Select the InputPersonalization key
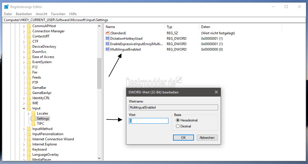The height and width of the screenshot is (164, 308). click(x=48, y=134)
